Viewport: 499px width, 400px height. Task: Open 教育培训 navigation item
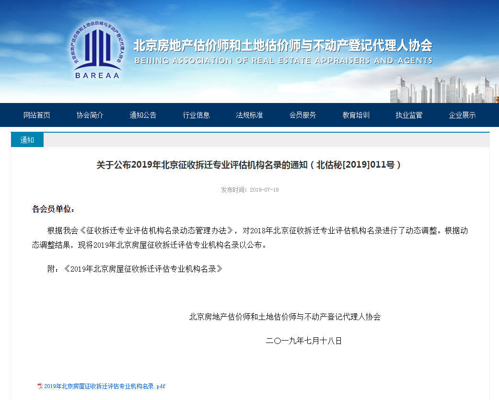coord(356,115)
